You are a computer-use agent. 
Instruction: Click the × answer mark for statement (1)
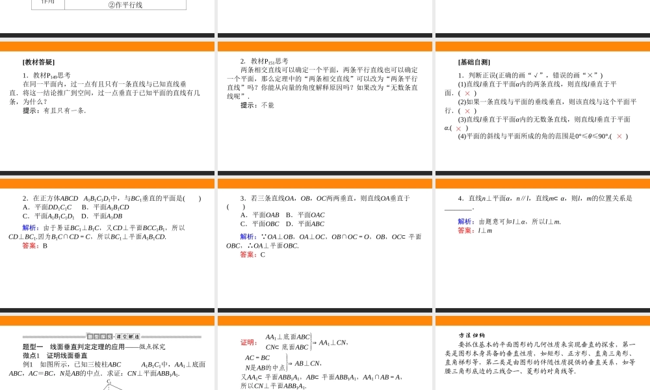tap(467, 93)
